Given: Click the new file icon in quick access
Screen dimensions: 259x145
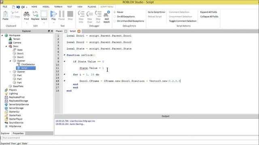Looking at the screenshot, I should click(13, 7).
